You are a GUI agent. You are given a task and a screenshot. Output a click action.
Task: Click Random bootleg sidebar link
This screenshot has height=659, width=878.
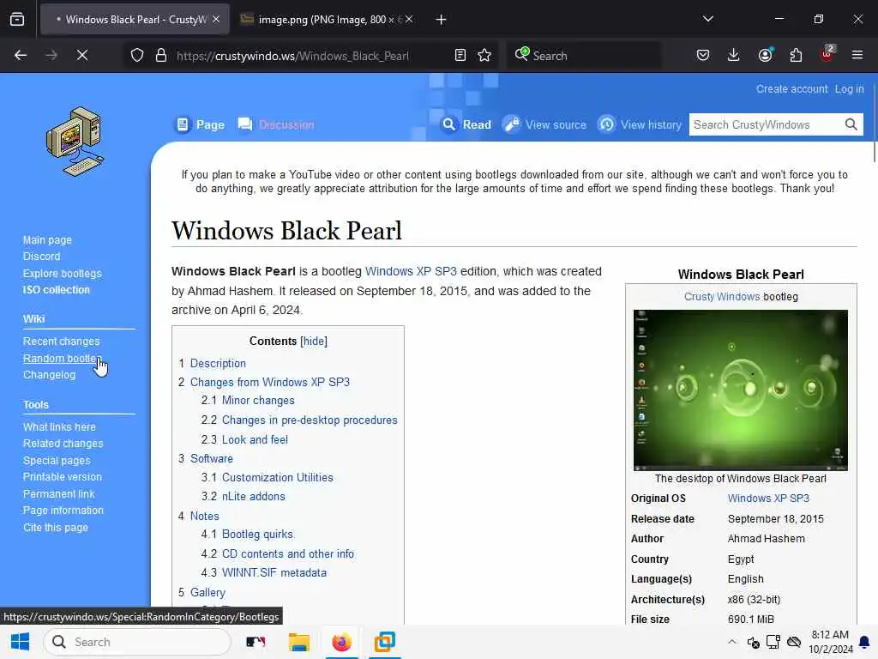[62, 358]
